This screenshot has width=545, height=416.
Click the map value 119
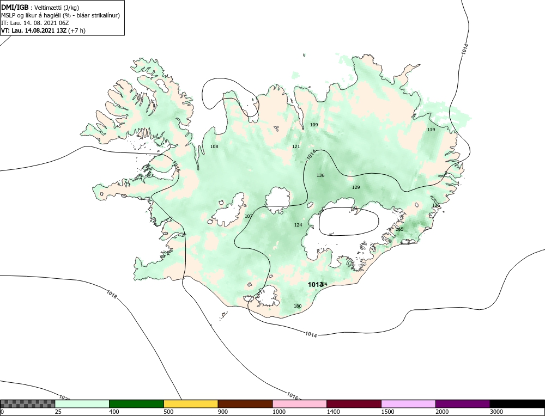click(x=431, y=130)
